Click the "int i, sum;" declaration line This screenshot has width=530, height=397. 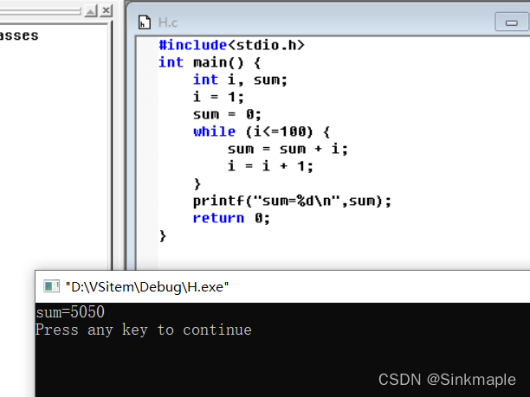(240, 80)
